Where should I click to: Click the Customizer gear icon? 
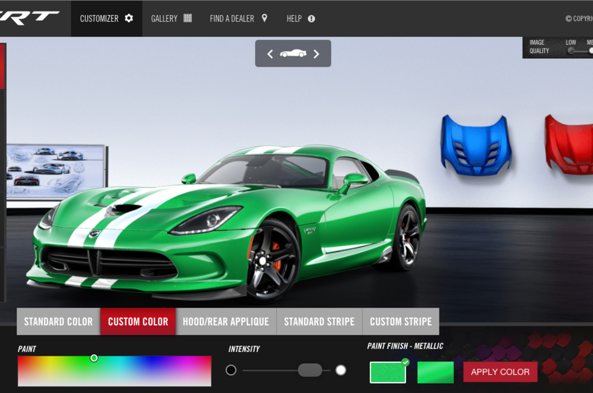coord(129,18)
